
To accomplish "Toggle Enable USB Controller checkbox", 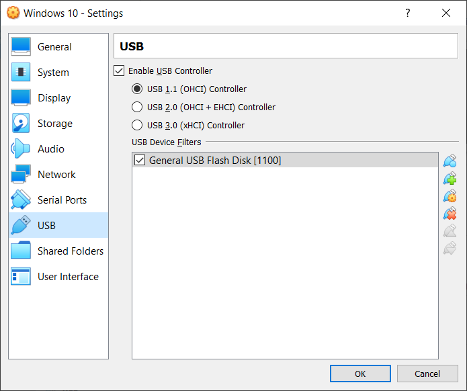I will tap(119, 71).
